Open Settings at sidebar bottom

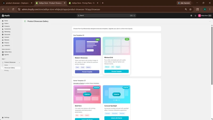tap(7, 117)
